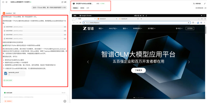The image size is (207, 103).
Task: Click site info icon in address bar
Action: 84,22
